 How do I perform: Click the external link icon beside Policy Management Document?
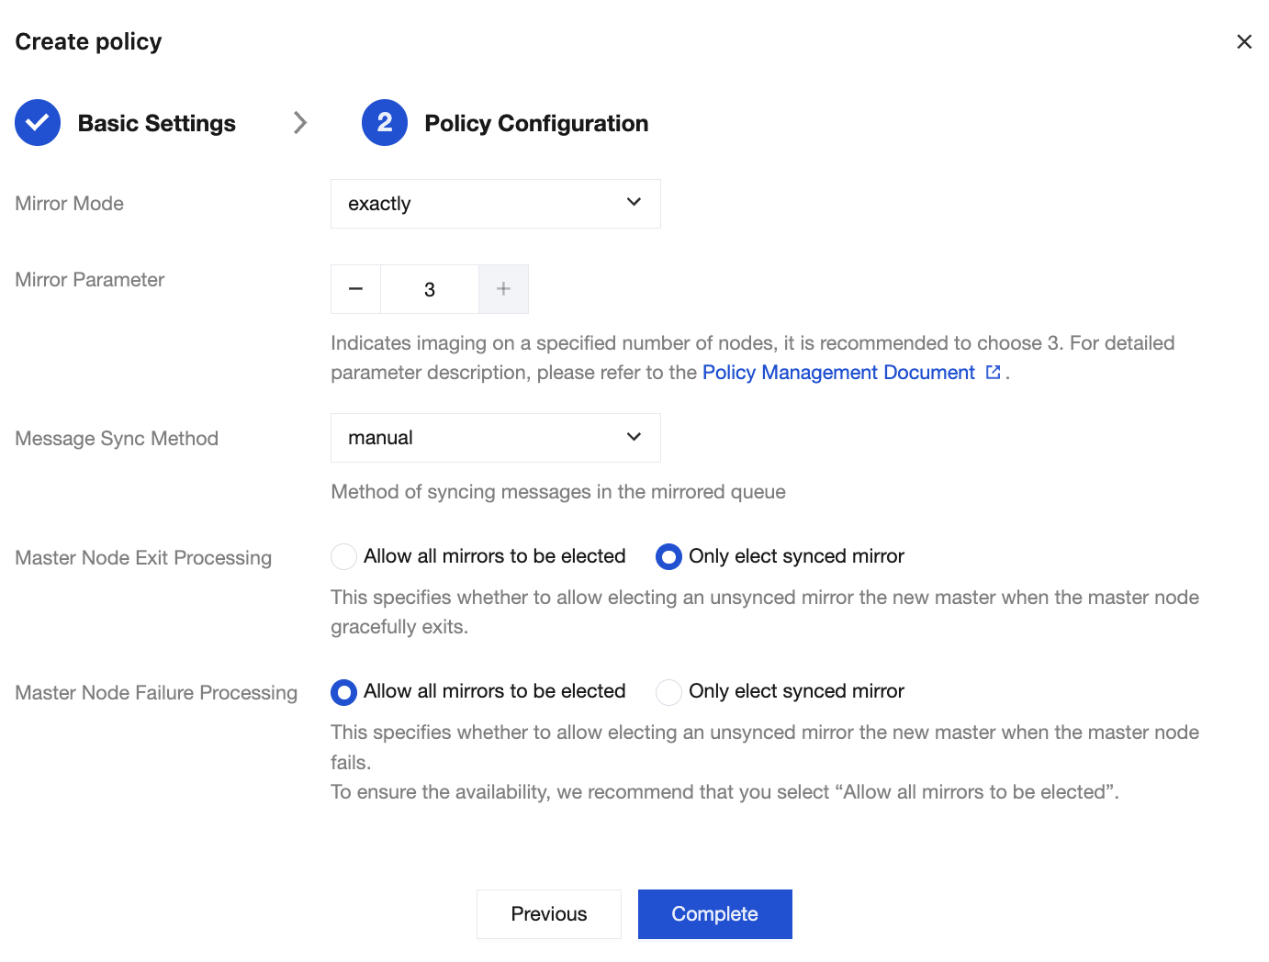(x=993, y=372)
